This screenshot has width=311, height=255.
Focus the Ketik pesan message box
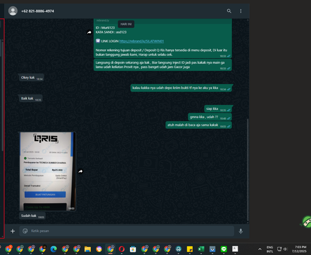tap(127, 231)
